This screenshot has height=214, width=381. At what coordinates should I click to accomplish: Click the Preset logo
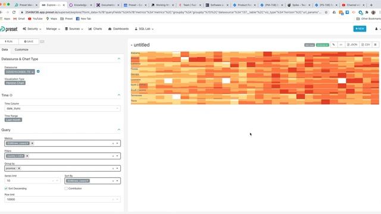click(x=9, y=29)
